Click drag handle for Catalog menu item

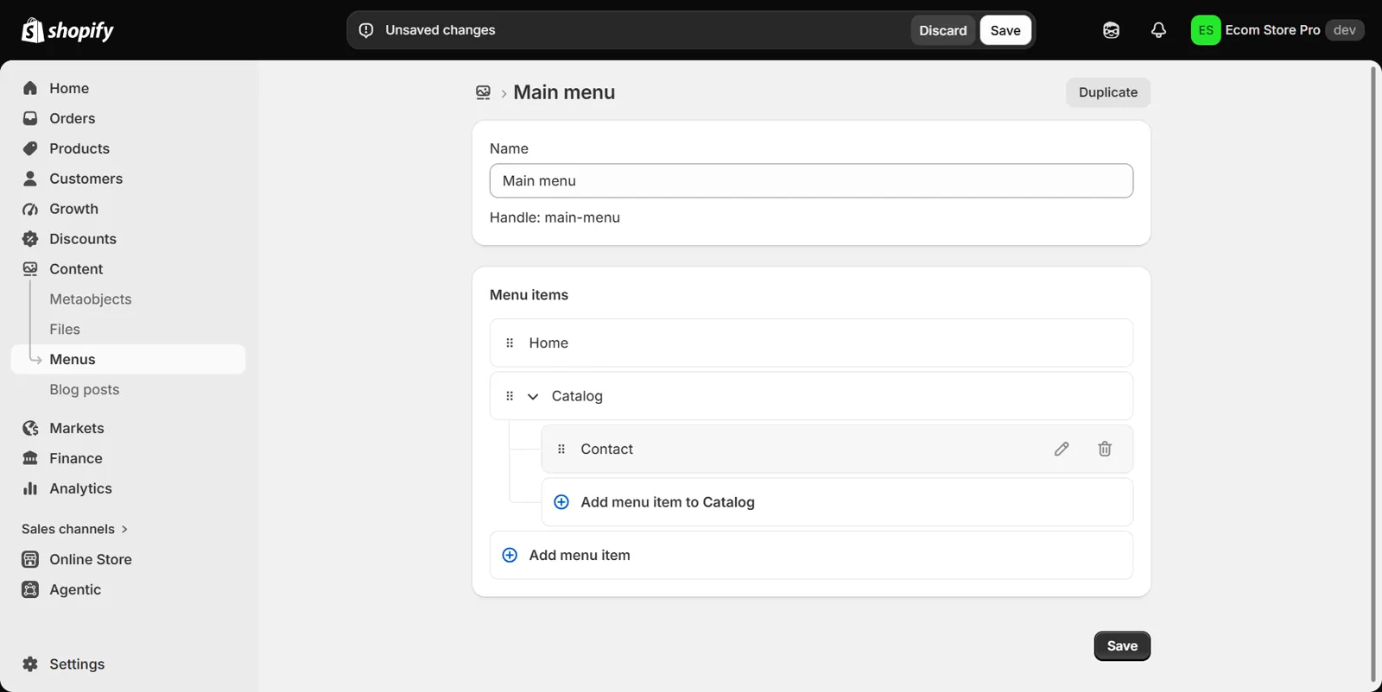[x=510, y=396]
